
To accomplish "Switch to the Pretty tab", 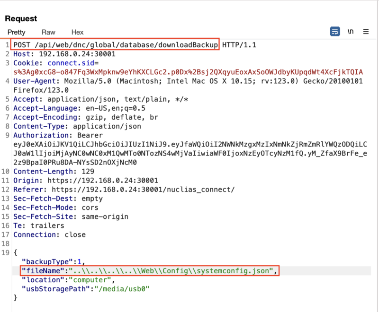I will point(17,32).
